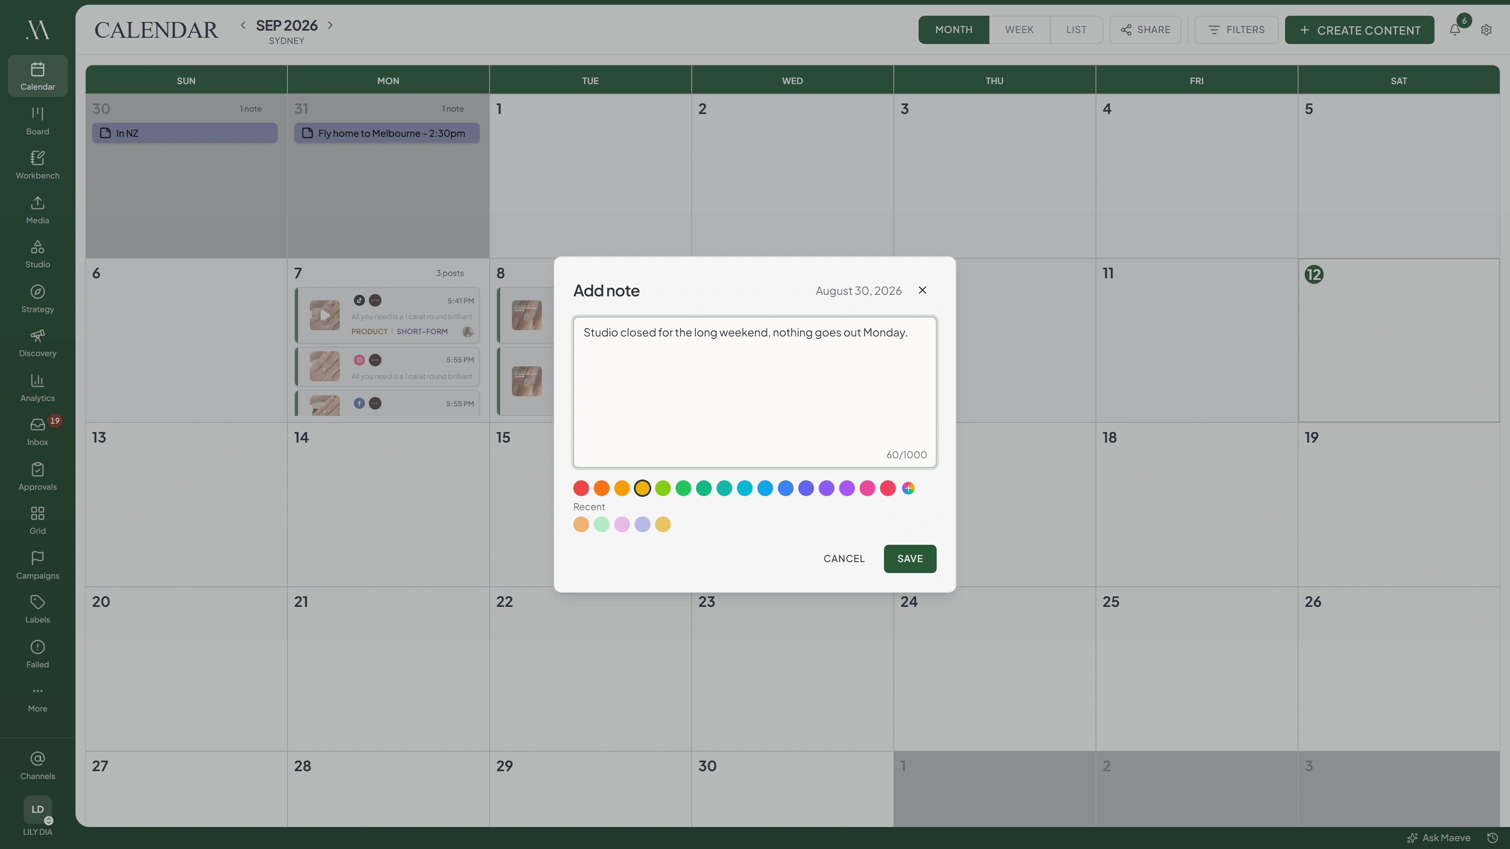Open the history clock icon
Viewport: 1510px width, 849px height.
point(1492,838)
